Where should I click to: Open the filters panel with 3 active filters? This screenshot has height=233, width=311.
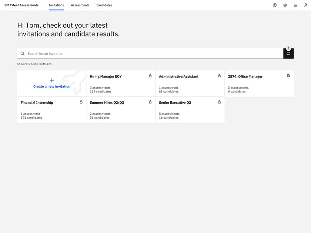point(288,53)
